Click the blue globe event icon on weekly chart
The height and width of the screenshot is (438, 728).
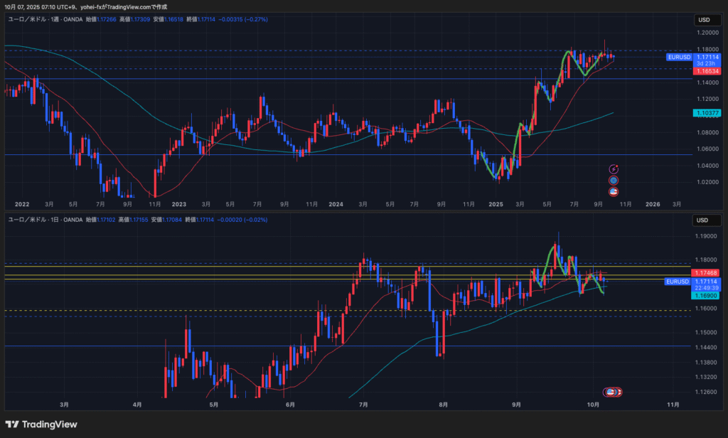pyautogui.click(x=614, y=181)
